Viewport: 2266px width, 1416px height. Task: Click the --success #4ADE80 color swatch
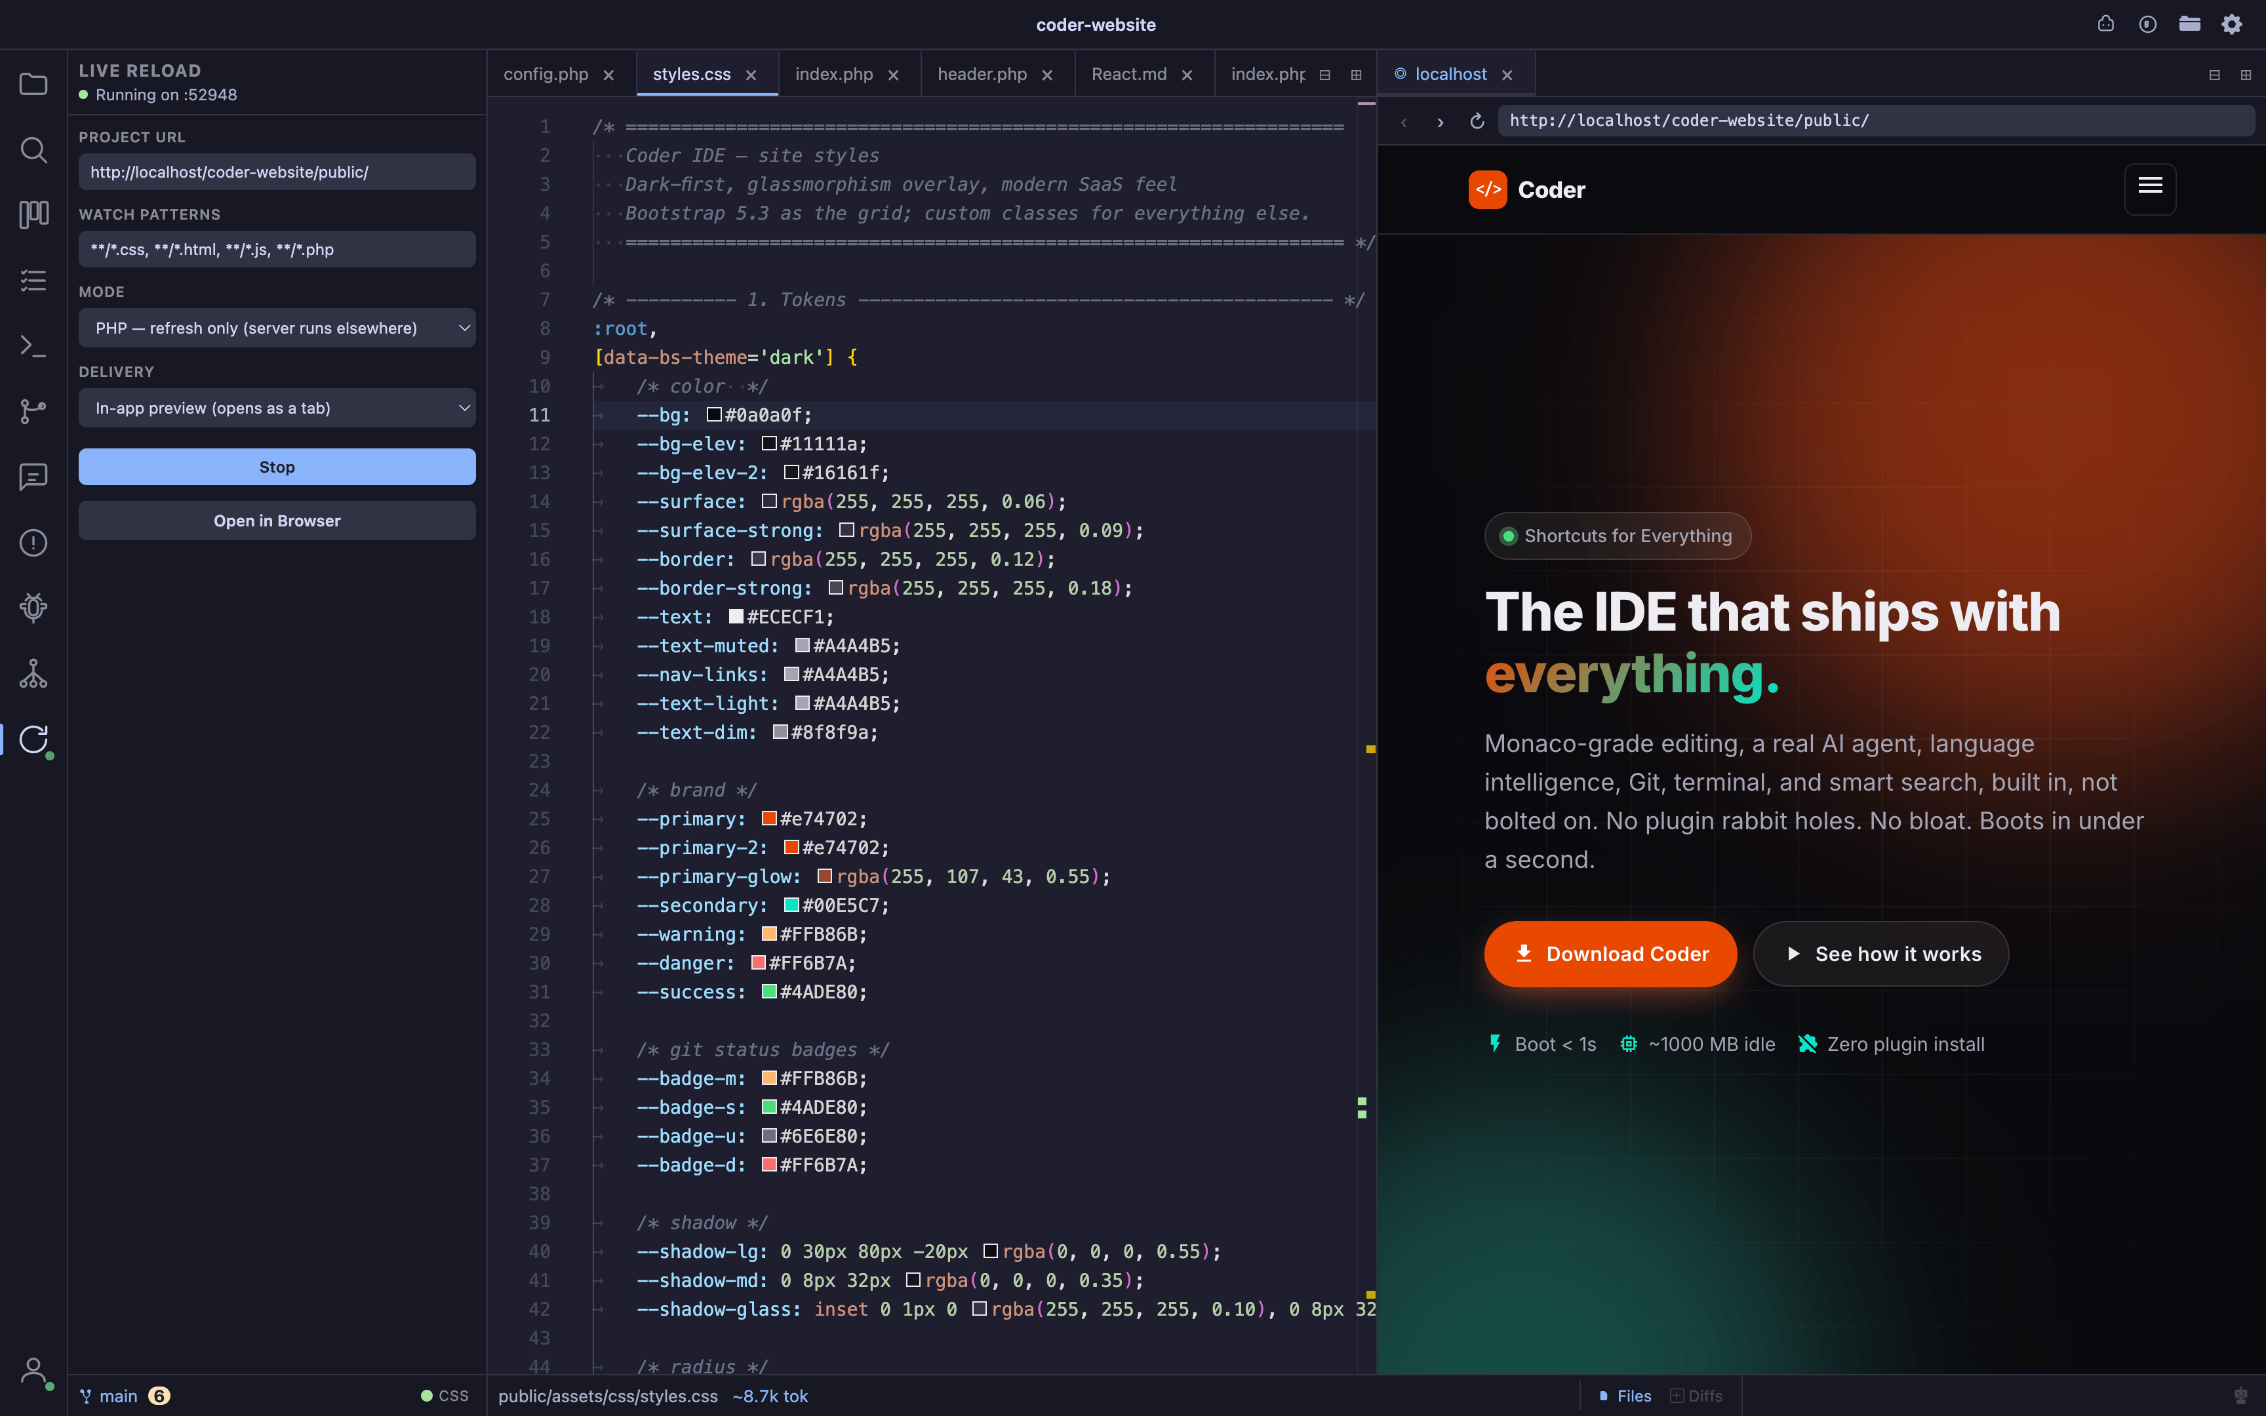pos(770,992)
